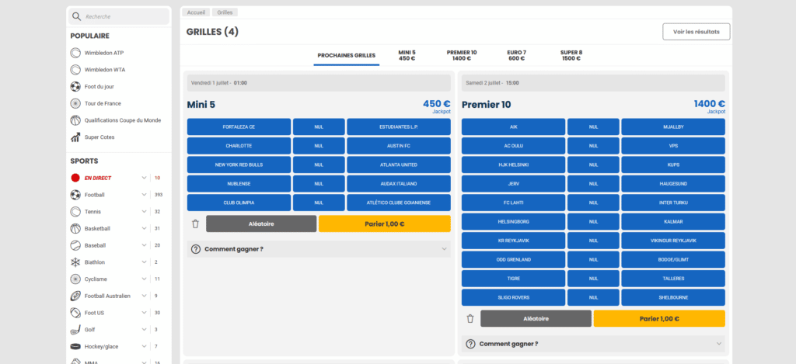
Task: Pick Tigre to win
Action: 513,279
